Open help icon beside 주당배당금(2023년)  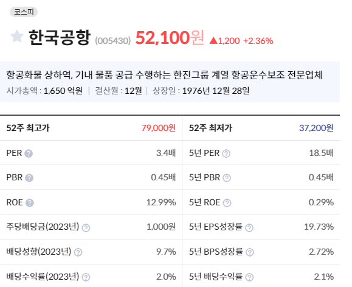(86, 228)
